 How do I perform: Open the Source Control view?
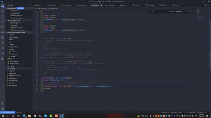coord(3,16)
